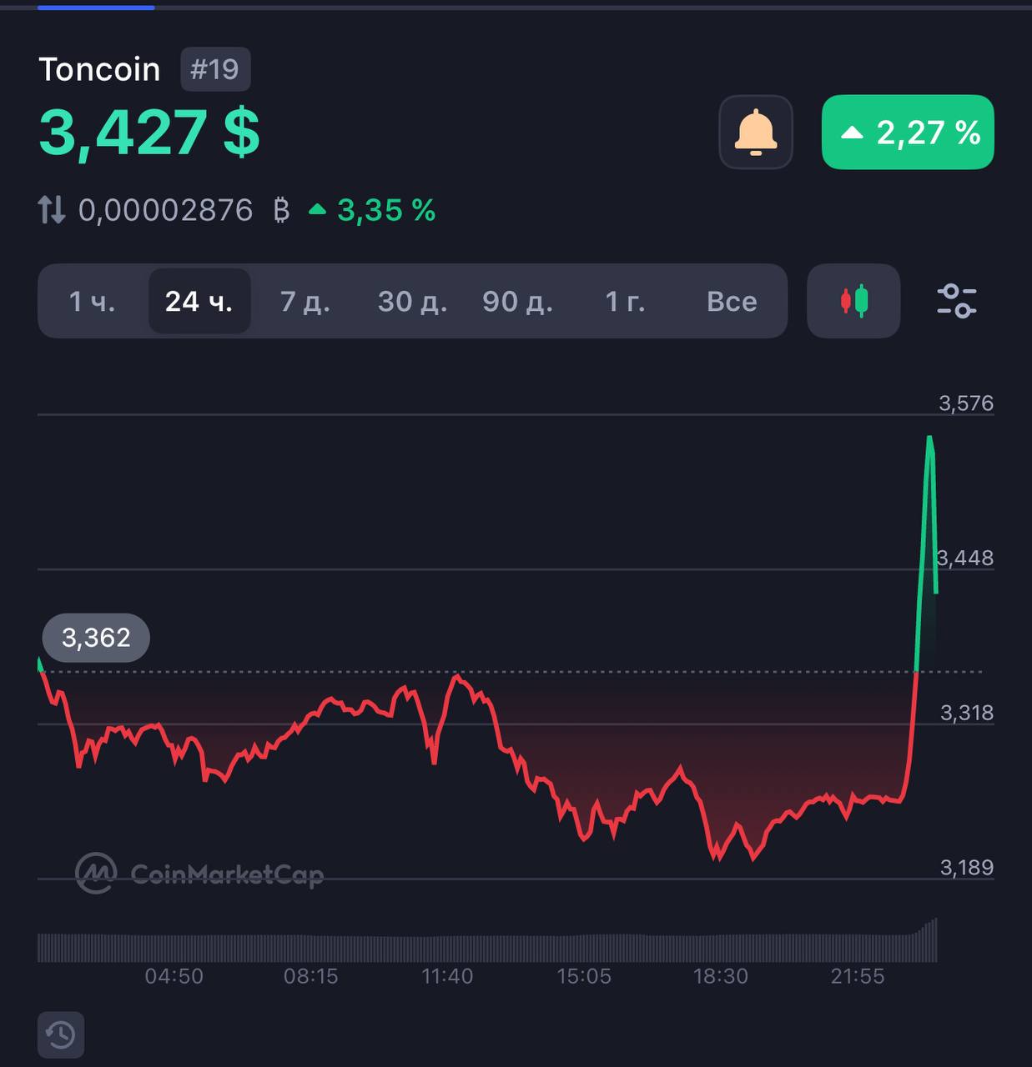The image size is (1032, 1067).
Task: Tap the 3,35 % BTC change
Action: point(372,210)
